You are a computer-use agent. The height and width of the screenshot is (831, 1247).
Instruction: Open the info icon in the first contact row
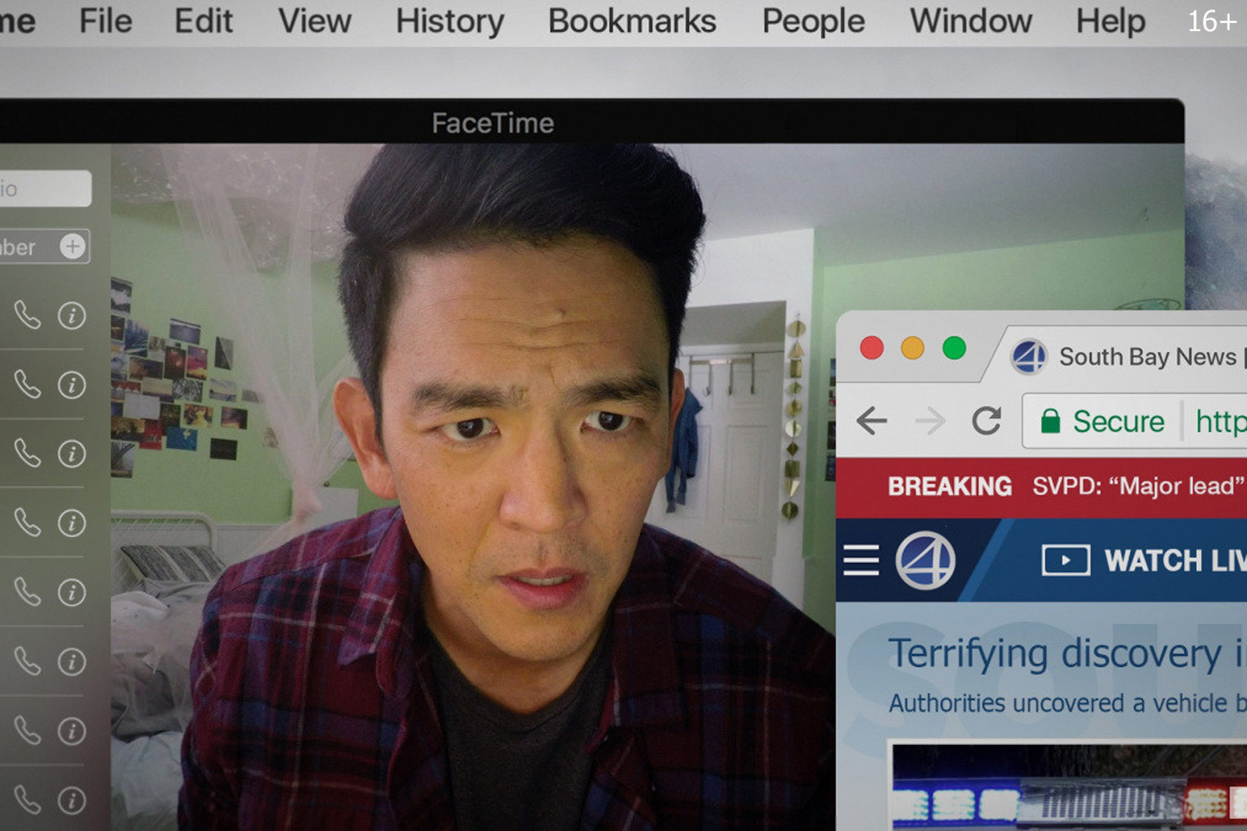coord(72,316)
